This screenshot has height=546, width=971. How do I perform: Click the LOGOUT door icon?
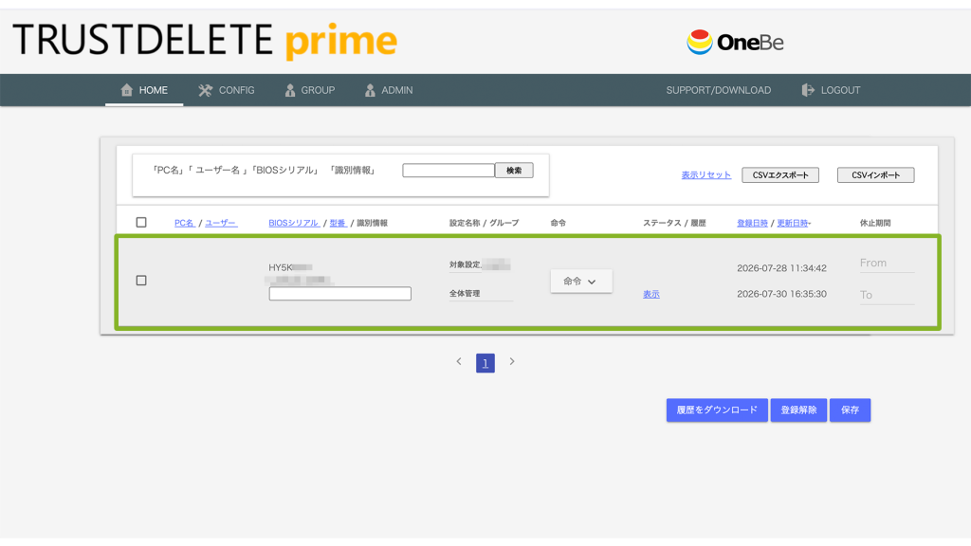(x=808, y=90)
